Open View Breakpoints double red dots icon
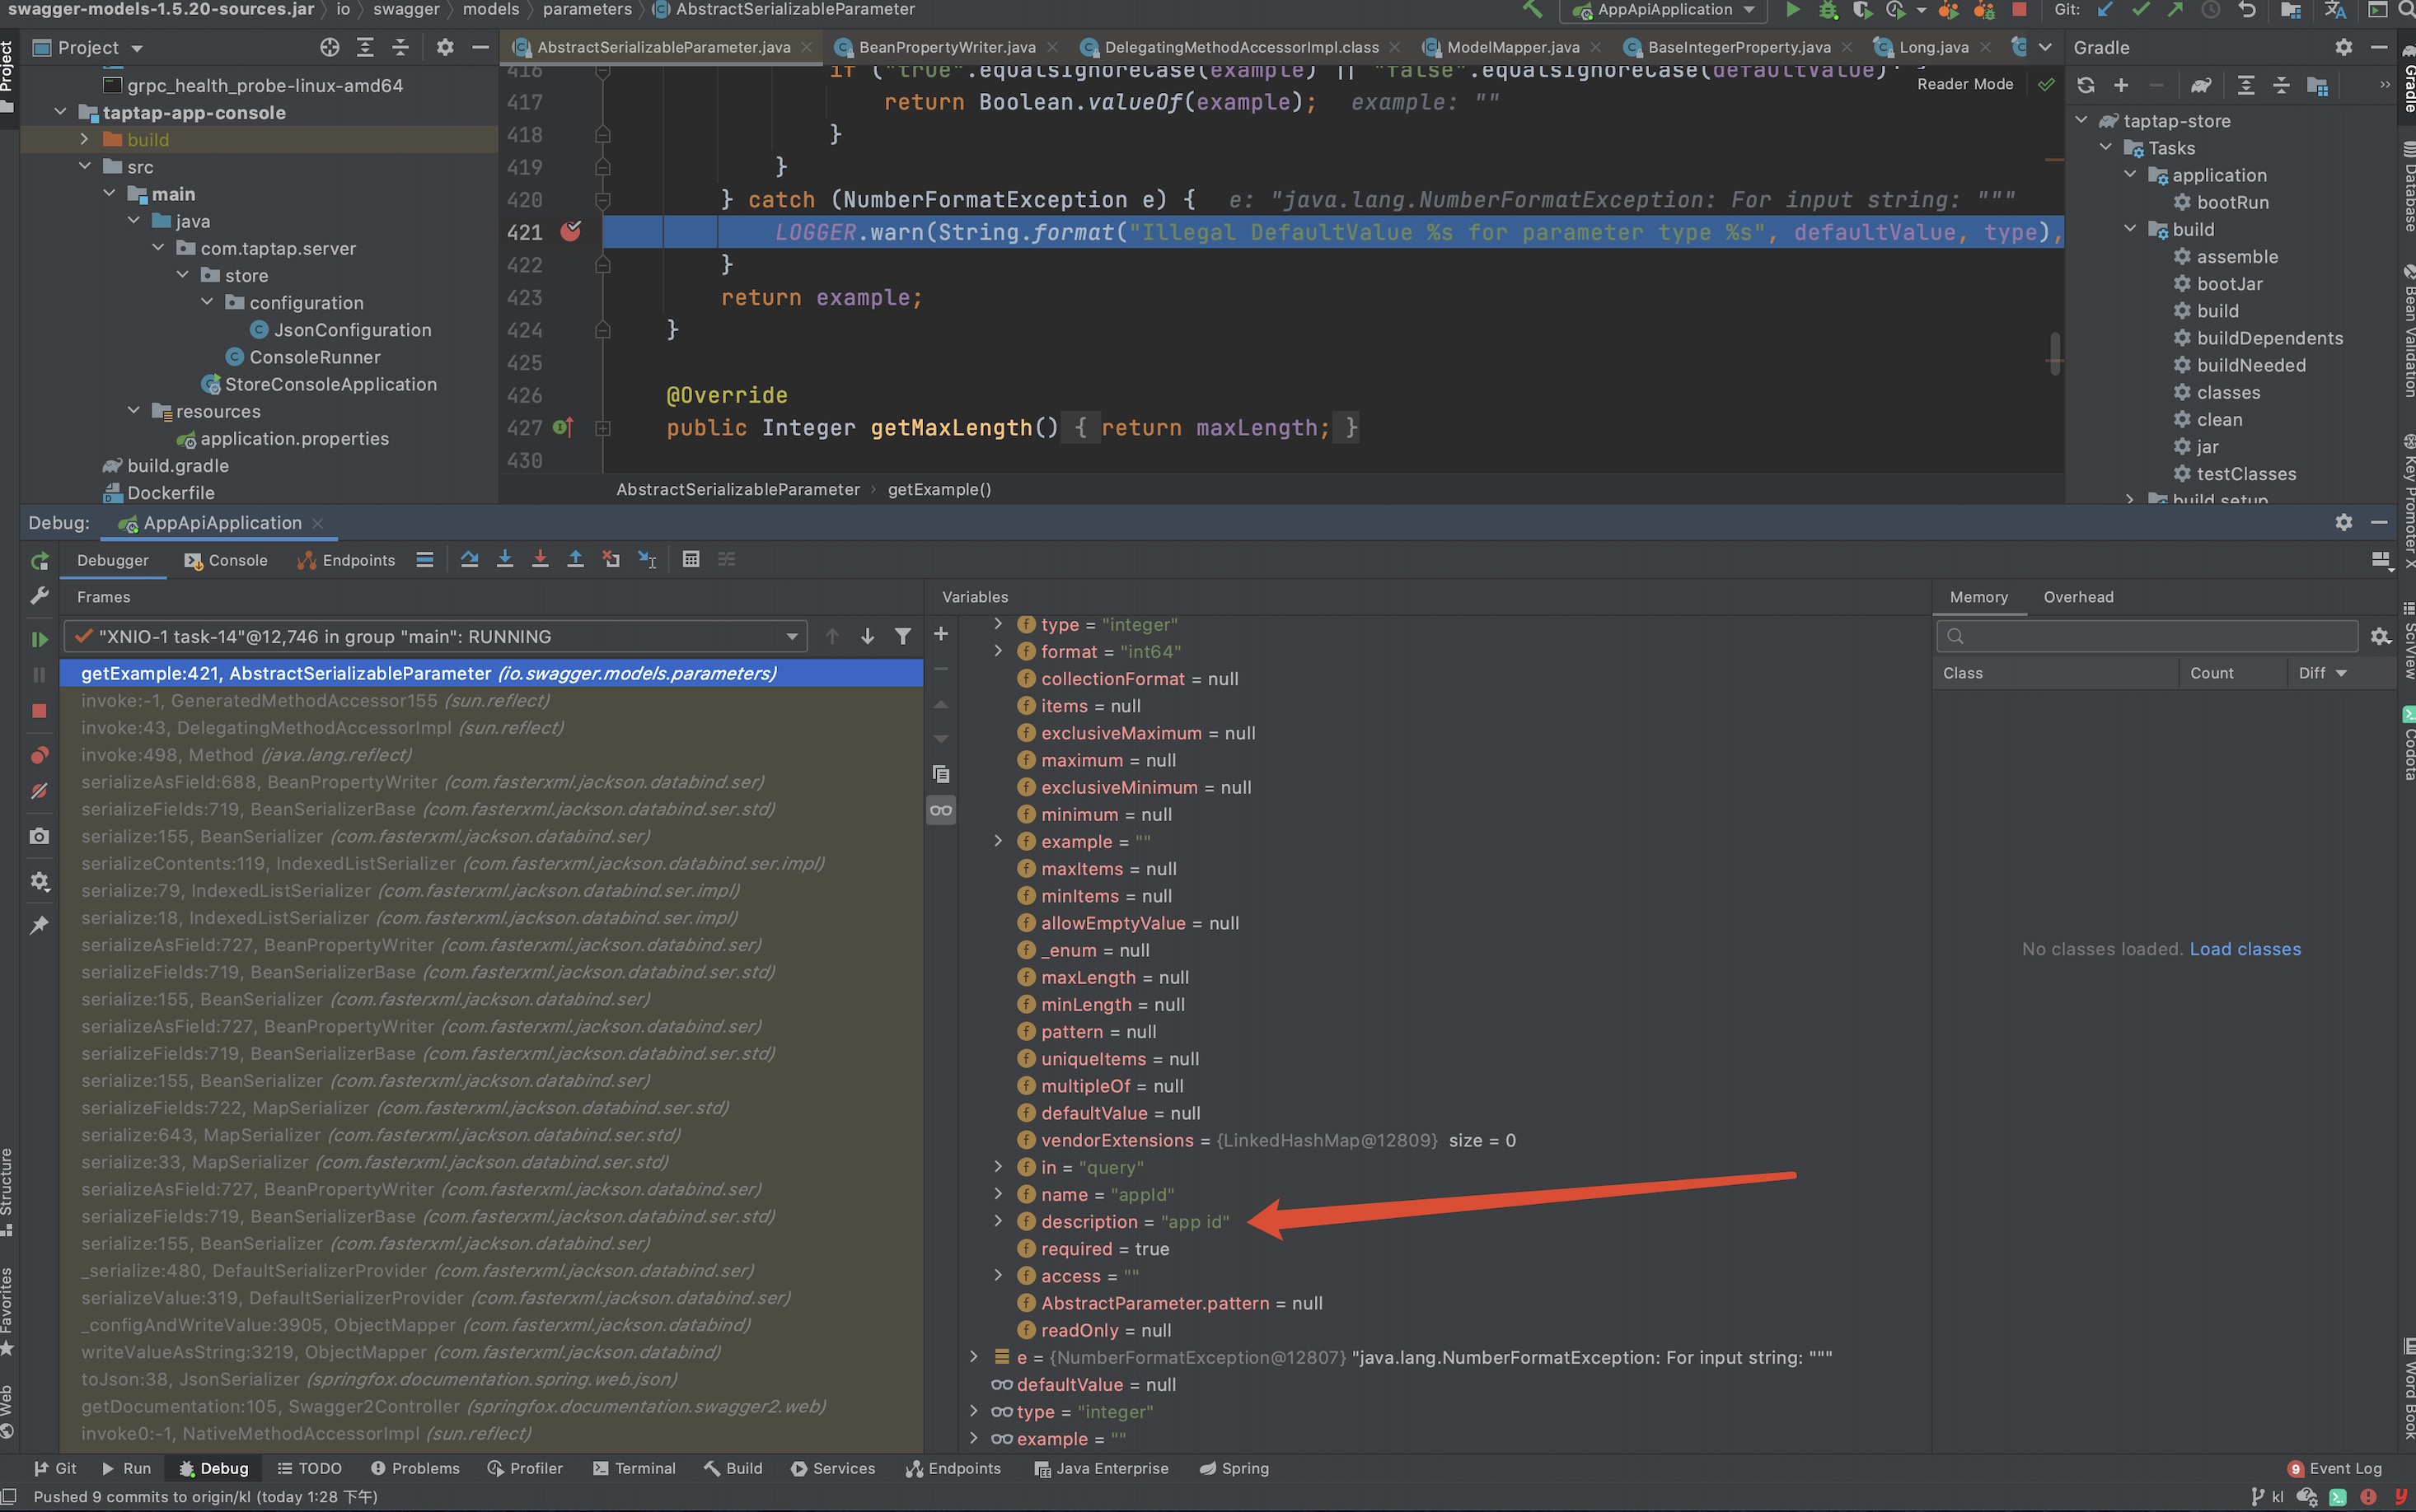2416x1512 pixels. tap(39, 755)
